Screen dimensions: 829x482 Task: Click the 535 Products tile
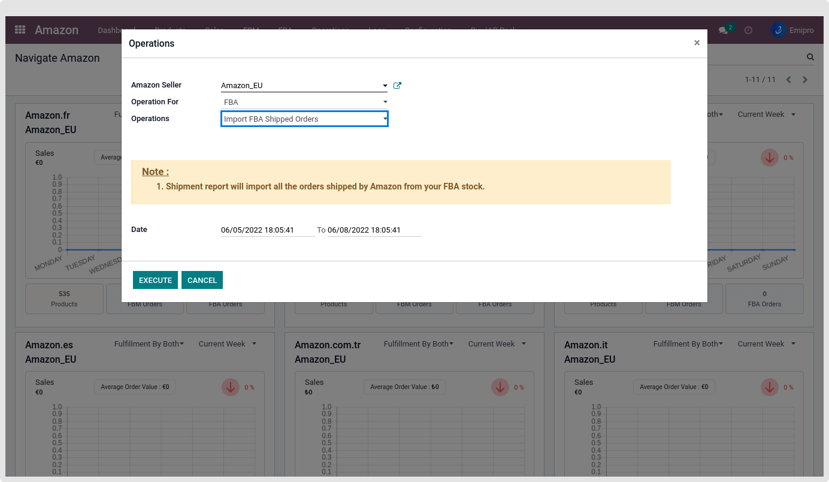(65, 299)
